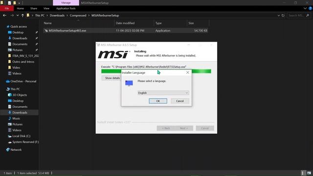The image size is (313, 176).
Task: Select MSIAfterburnerSetup465.exe file
Action: point(126,30)
